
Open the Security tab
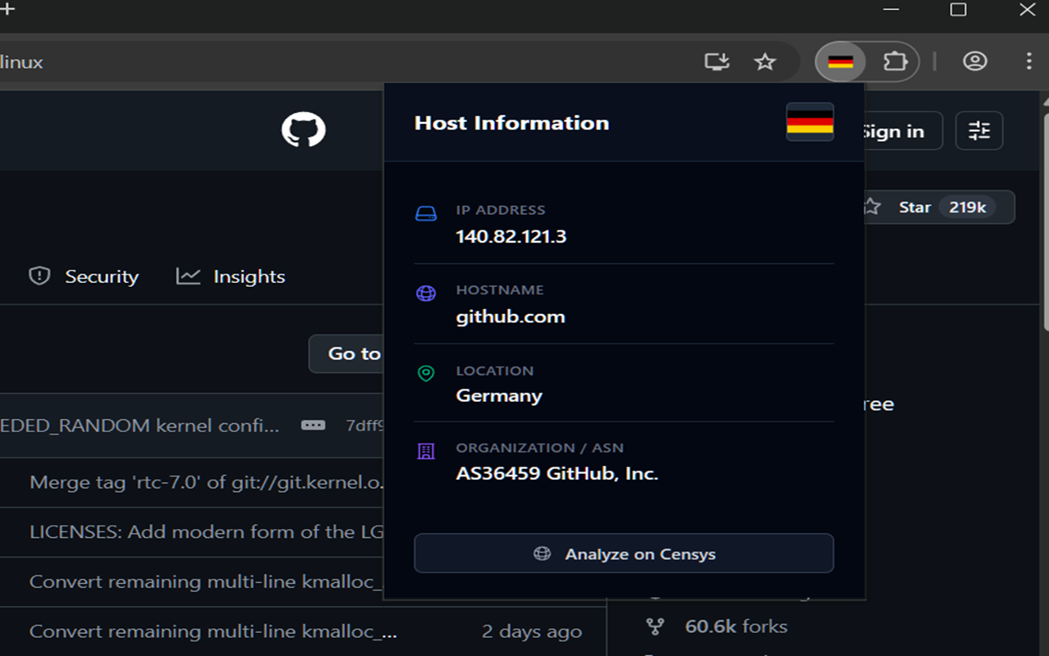click(83, 276)
